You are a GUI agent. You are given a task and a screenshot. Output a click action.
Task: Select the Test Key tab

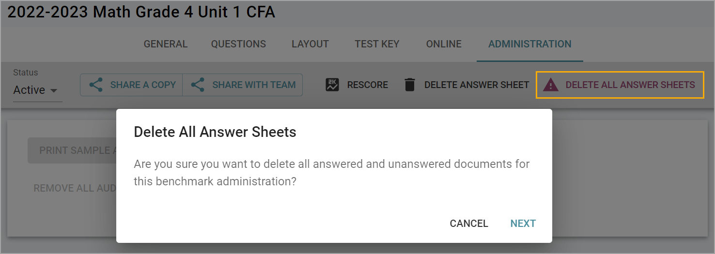click(377, 44)
